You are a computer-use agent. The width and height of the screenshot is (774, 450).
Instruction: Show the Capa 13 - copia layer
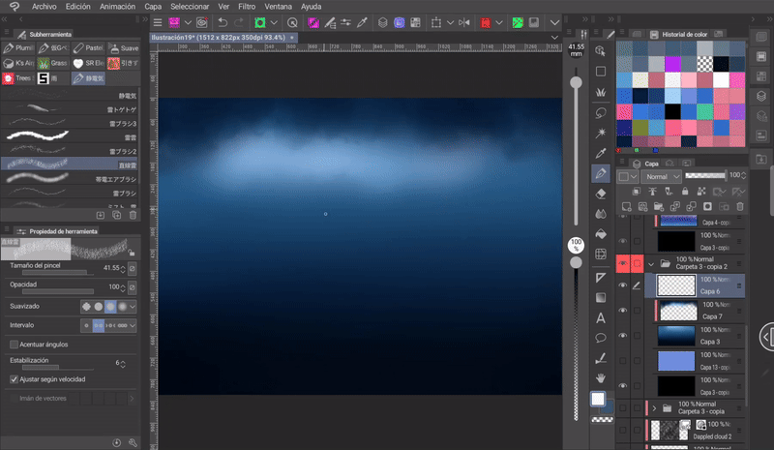[x=623, y=361]
